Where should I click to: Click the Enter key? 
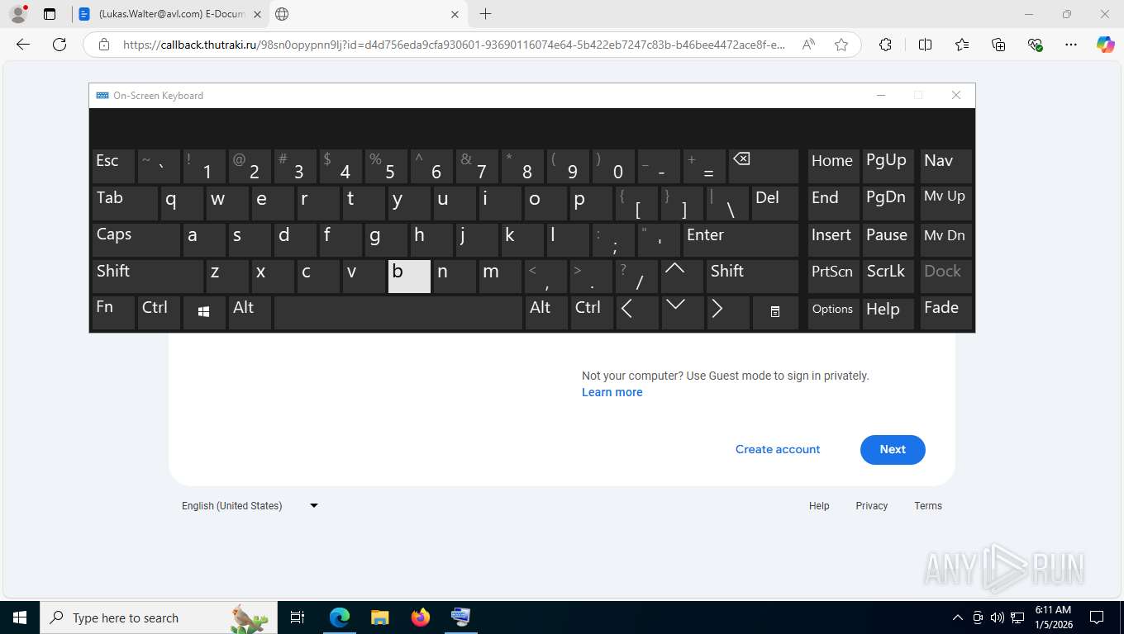741,239
